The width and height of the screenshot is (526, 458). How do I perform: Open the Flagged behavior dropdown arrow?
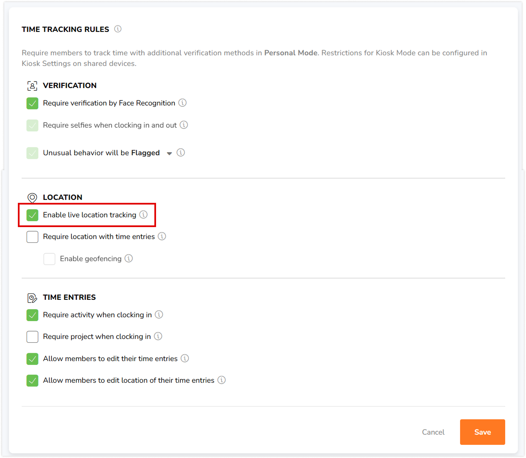169,154
